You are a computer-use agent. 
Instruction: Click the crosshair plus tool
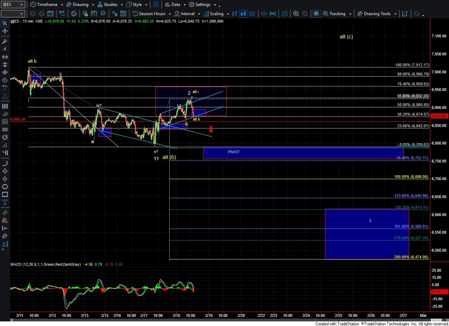[x=5, y=31]
